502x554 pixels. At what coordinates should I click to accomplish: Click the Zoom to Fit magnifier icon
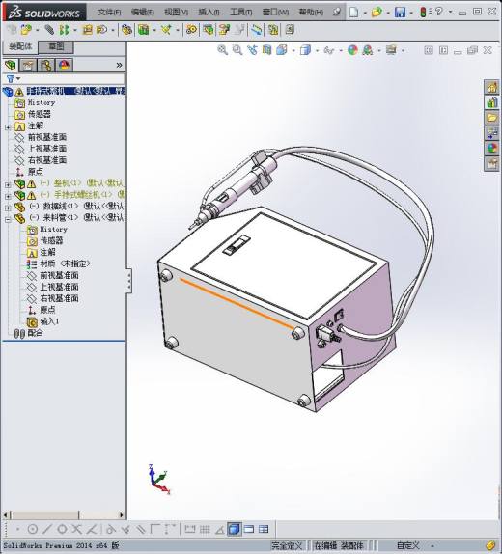pos(222,50)
